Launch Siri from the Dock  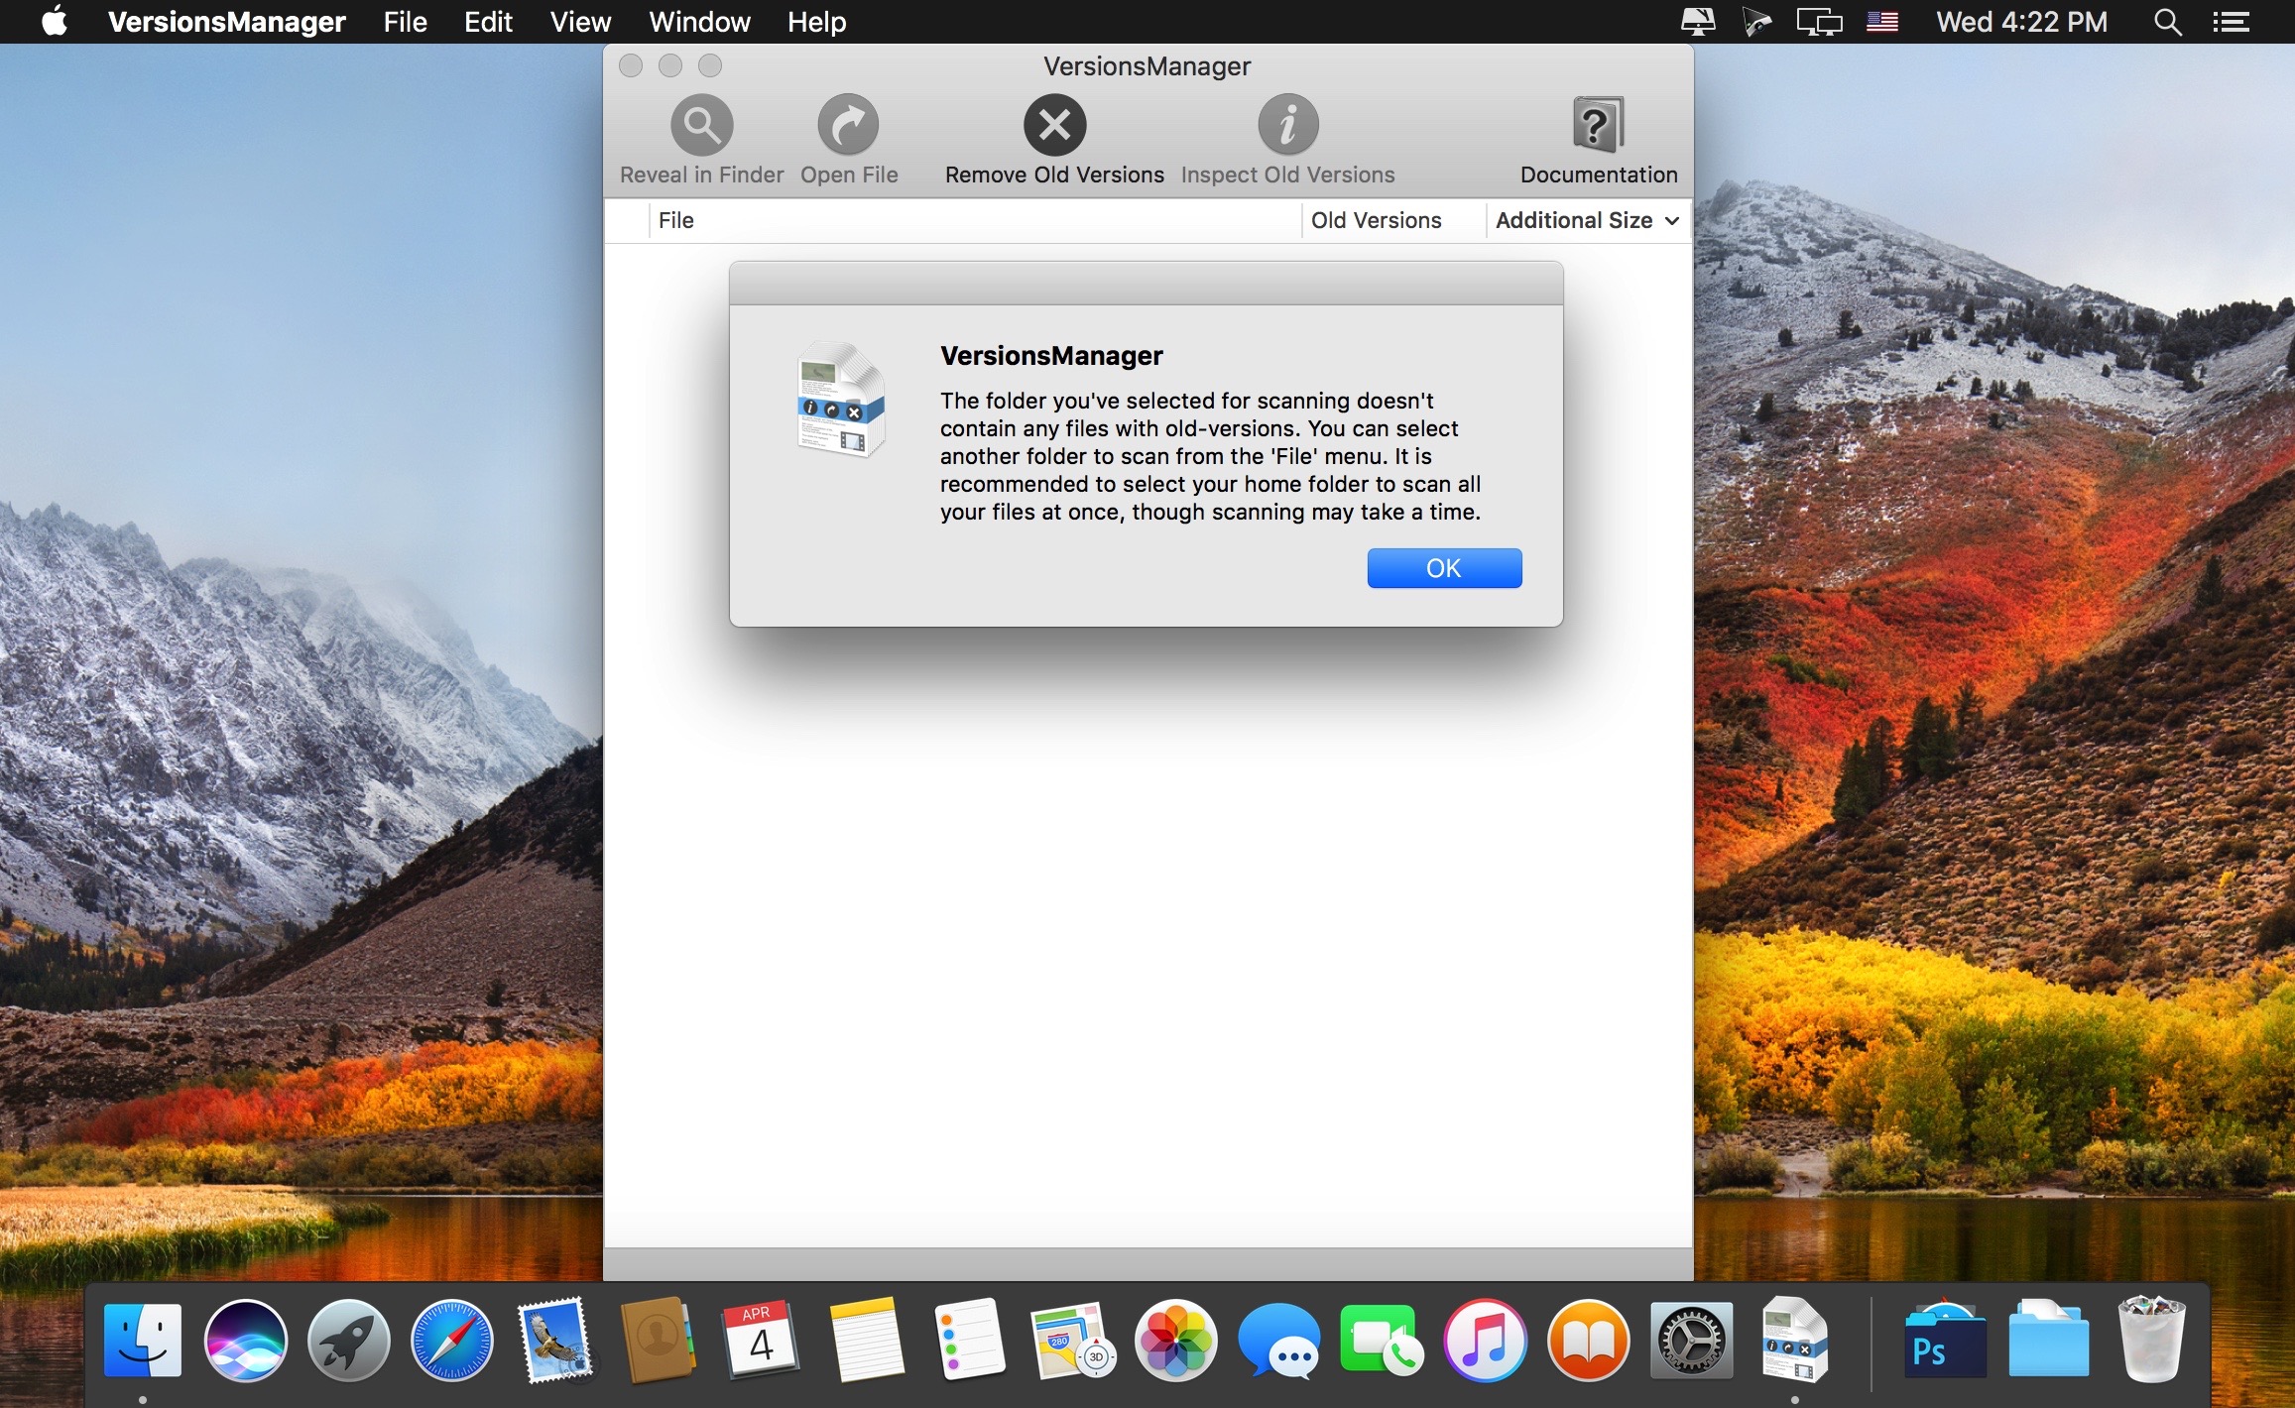pyautogui.click(x=246, y=1342)
